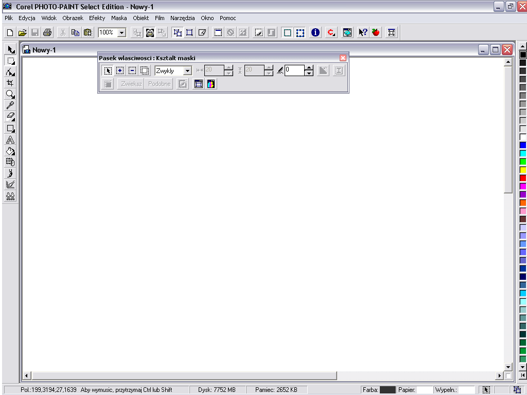527x395 pixels.
Task: Enable XOR mask mode in property bar
Action: (145, 70)
